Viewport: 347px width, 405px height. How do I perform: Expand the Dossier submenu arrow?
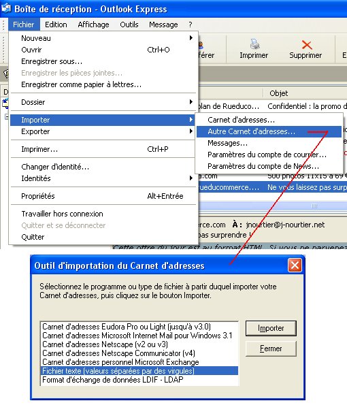pyautogui.click(x=191, y=102)
